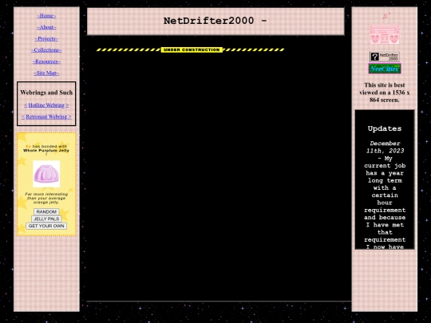Click the purple jelly image
The width and height of the screenshot is (431, 323).
(46, 174)
